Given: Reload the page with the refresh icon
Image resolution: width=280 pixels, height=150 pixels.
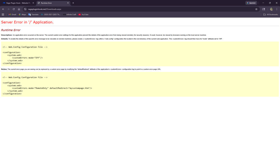Looking at the screenshot, I should tap(13, 9).
